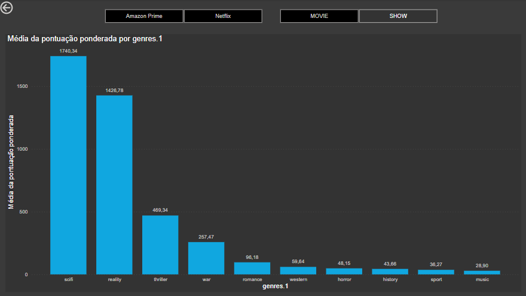Click the western axis label
526x296 pixels.
coord(298,280)
